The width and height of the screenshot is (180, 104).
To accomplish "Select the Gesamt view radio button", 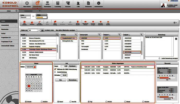I will (x=143, y=102).
